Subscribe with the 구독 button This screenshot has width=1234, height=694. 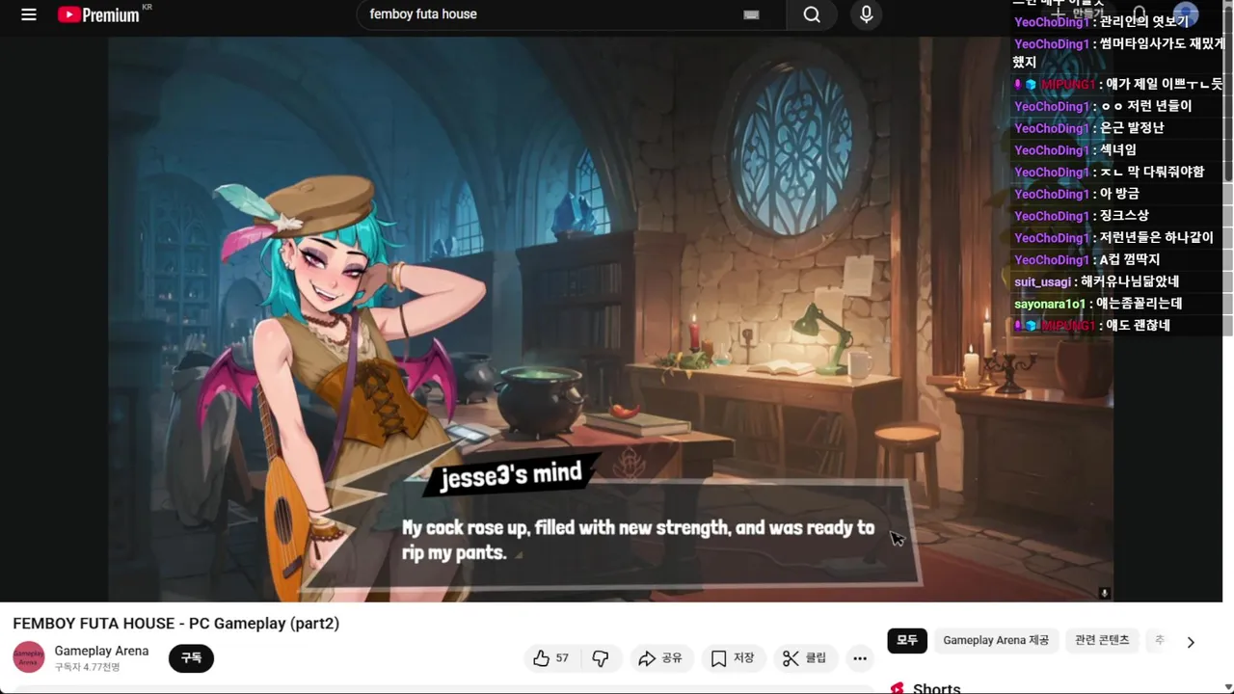click(x=191, y=658)
